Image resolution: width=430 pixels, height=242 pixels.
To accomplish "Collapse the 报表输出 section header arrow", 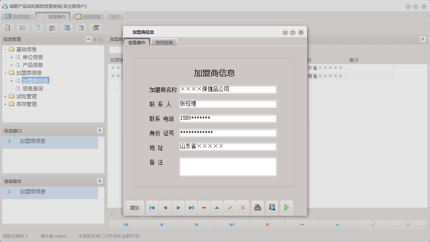I will tap(100, 181).
